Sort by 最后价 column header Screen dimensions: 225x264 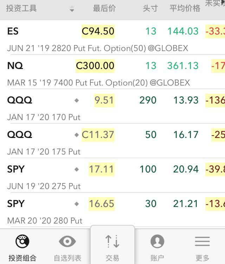pyautogui.click(x=104, y=8)
